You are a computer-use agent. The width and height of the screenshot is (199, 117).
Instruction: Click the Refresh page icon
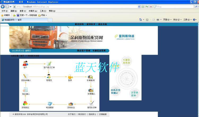pyautogui.click(x=147, y=7)
